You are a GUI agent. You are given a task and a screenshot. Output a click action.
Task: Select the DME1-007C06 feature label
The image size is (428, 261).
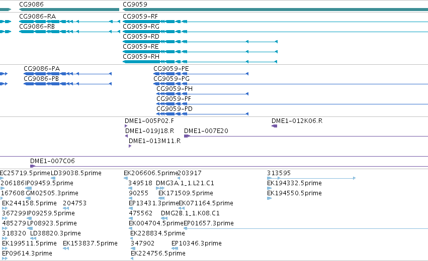point(52,161)
